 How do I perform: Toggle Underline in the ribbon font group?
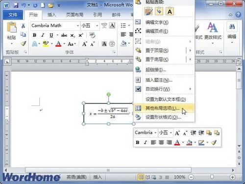pos(51,35)
